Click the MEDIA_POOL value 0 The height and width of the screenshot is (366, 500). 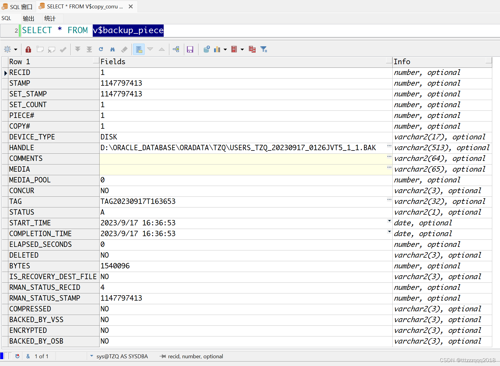coord(103,180)
